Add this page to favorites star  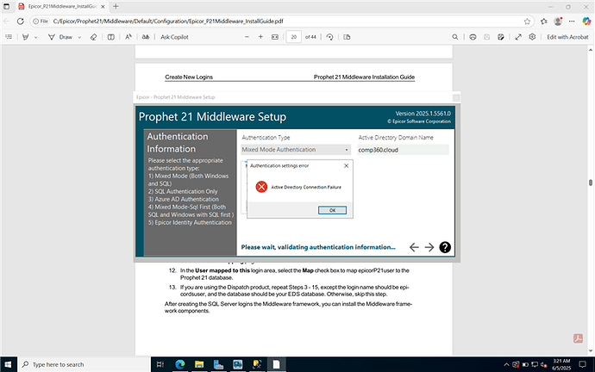point(527,22)
